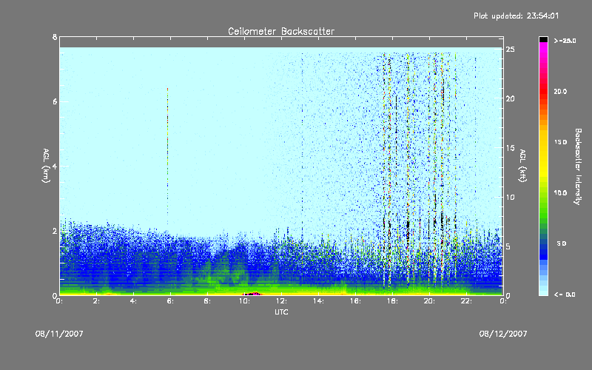Click the '15.0' colorbar tick label
592x370 pixels.
click(560, 142)
